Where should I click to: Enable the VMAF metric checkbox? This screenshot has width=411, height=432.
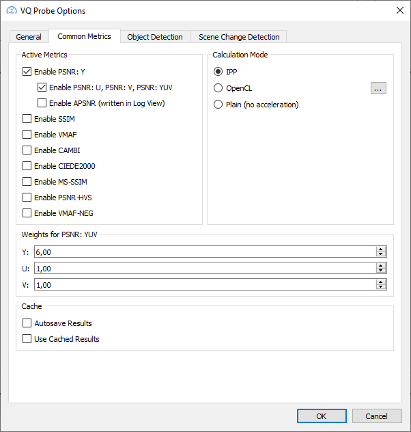pos(27,135)
